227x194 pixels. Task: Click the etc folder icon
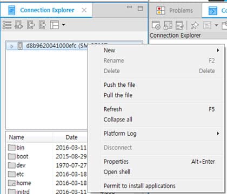(12, 174)
